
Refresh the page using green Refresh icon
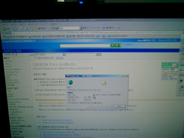coord(26,29)
